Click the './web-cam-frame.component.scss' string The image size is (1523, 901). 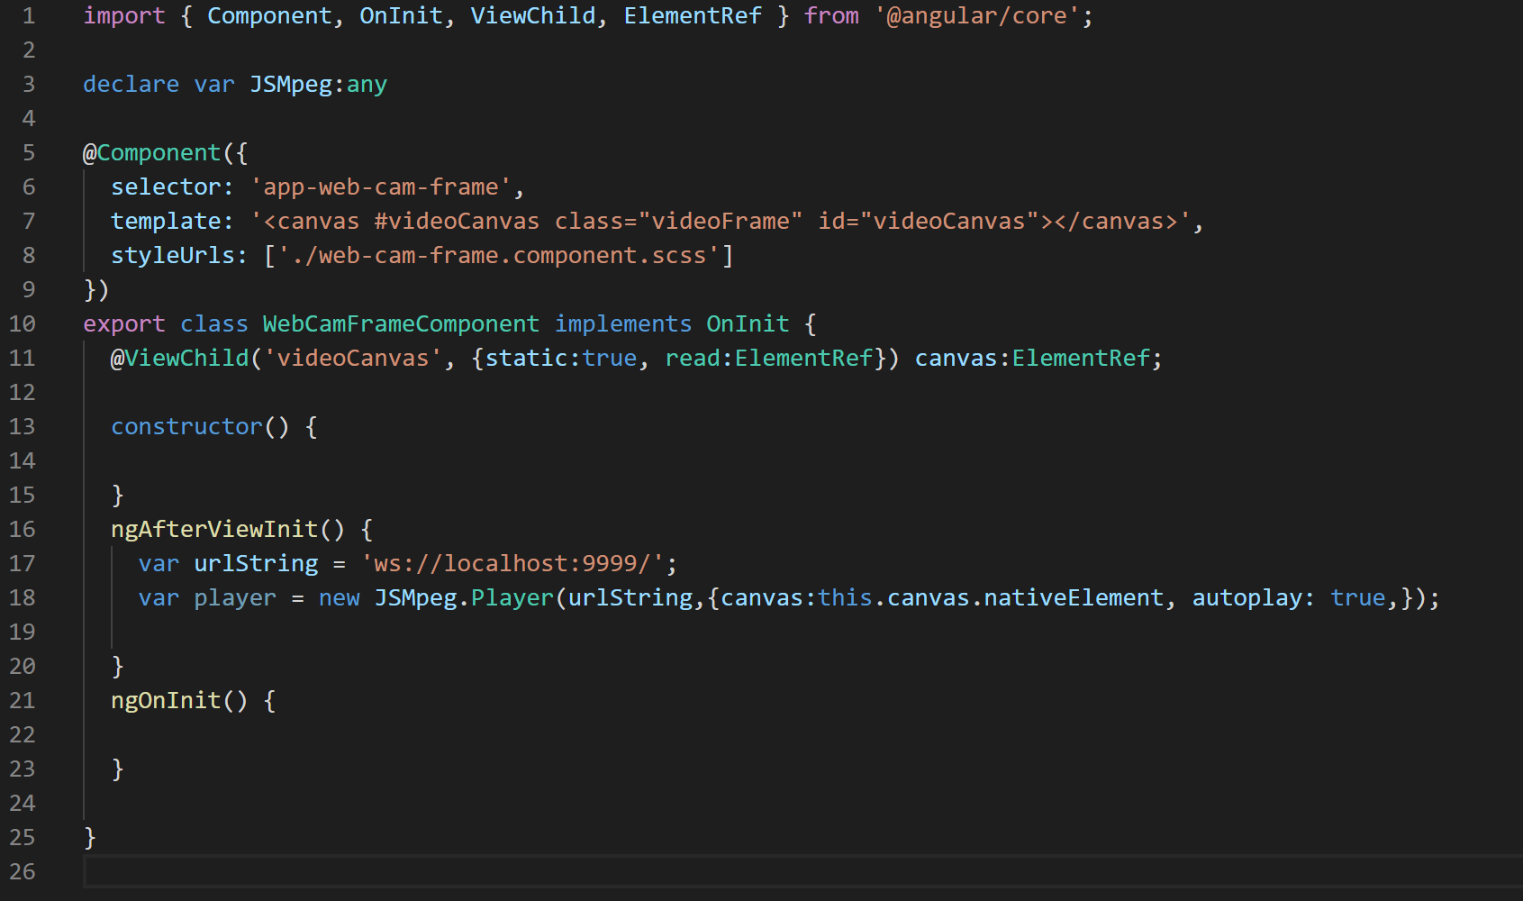tap(499, 256)
